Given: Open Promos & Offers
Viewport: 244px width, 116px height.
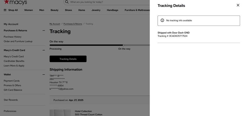Looking at the screenshot, I should point(13,86).
